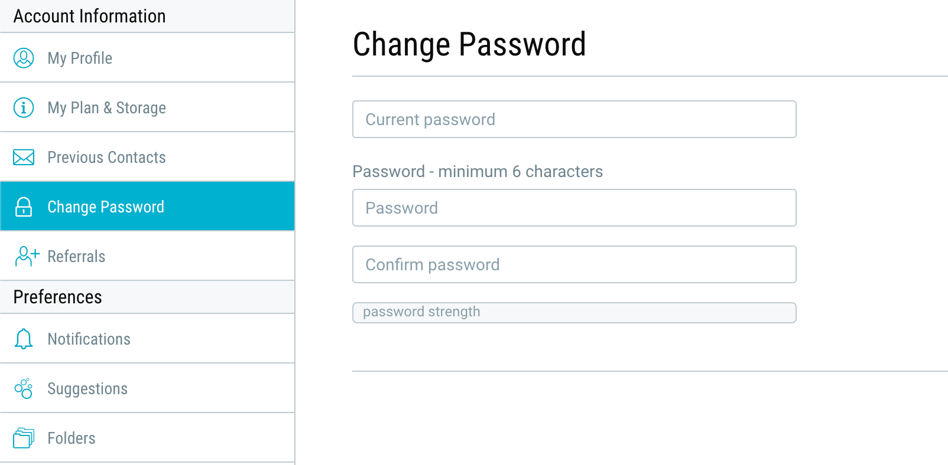Screen dimensions: 948x465
Task: Click the bell icon for Notifications
Action: (x=24, y=339)
